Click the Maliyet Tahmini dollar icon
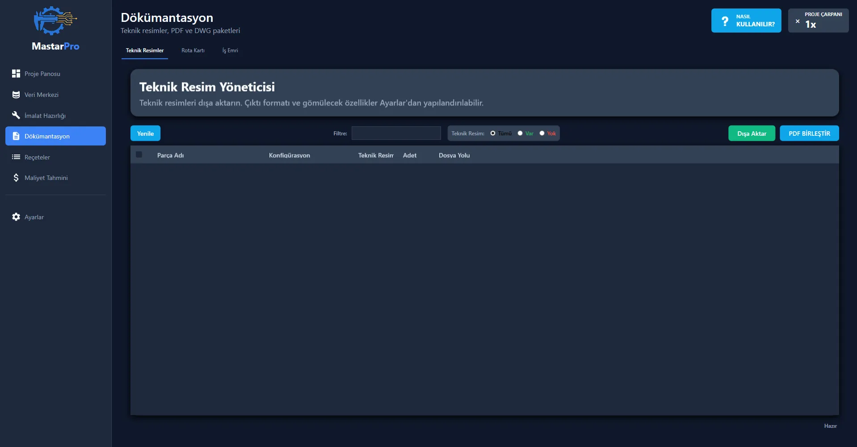The width and height of the screenshot is (857, 447). pyautogui.click(x=16, y=178)
